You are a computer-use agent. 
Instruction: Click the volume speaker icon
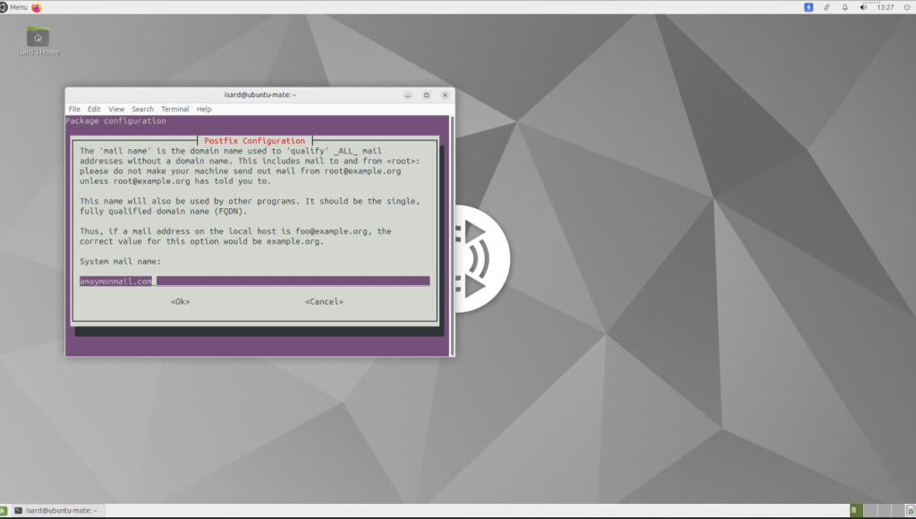coord(863,7)
